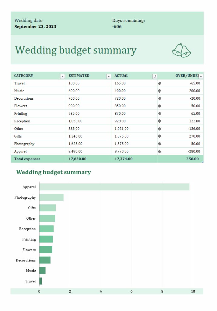Open the ACTUAL column sort dropdown
This screenshot has height=311, width=217.
pos(154,77)
